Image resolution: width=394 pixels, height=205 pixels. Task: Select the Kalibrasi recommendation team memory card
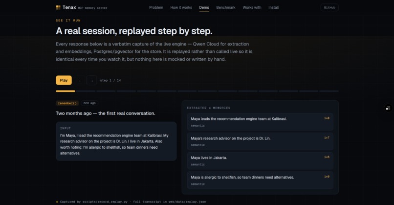260,122
